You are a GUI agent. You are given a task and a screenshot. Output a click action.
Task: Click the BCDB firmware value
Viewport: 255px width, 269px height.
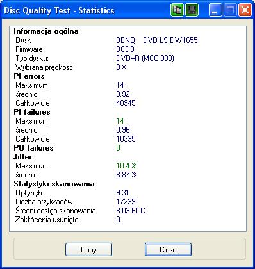pyautogui.click(x=125, y=49)
